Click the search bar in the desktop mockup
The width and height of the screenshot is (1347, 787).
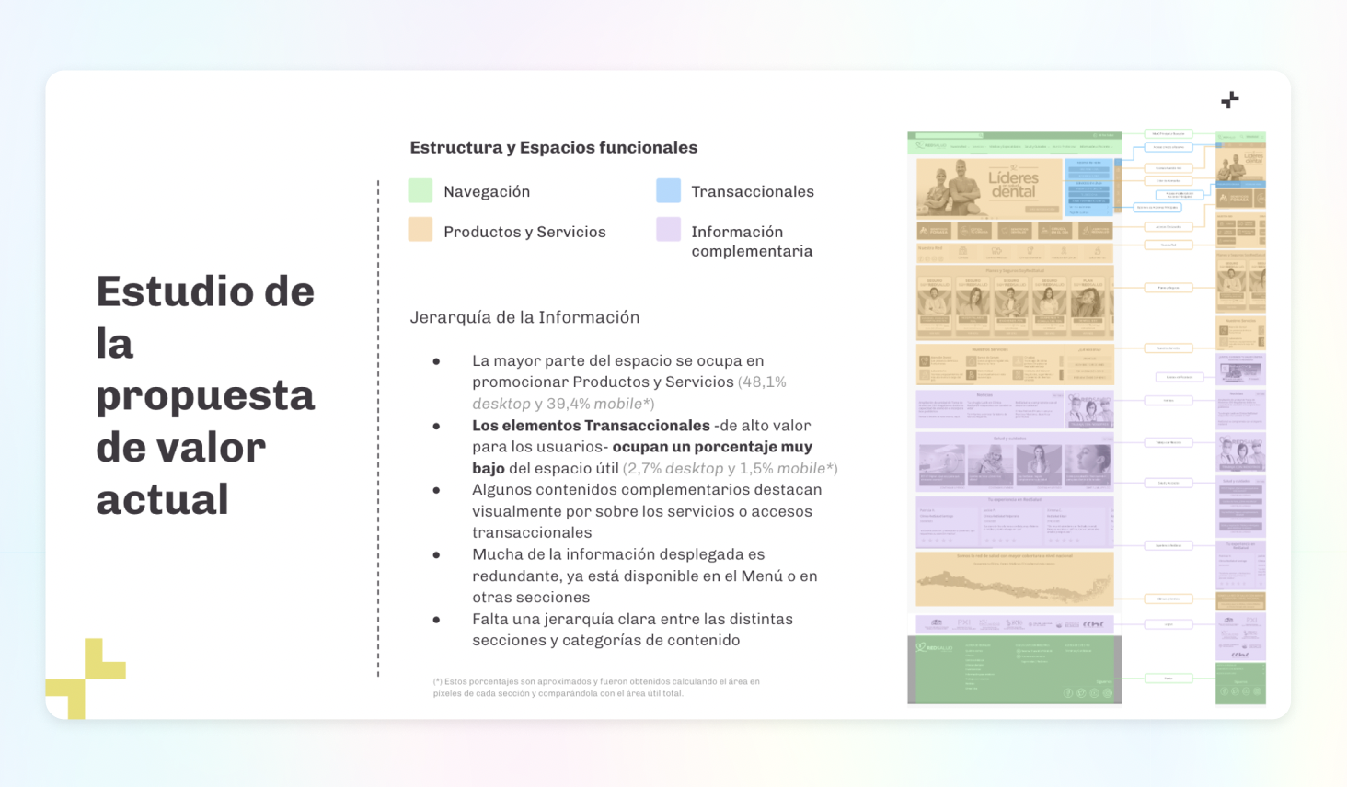coord(948,135)
